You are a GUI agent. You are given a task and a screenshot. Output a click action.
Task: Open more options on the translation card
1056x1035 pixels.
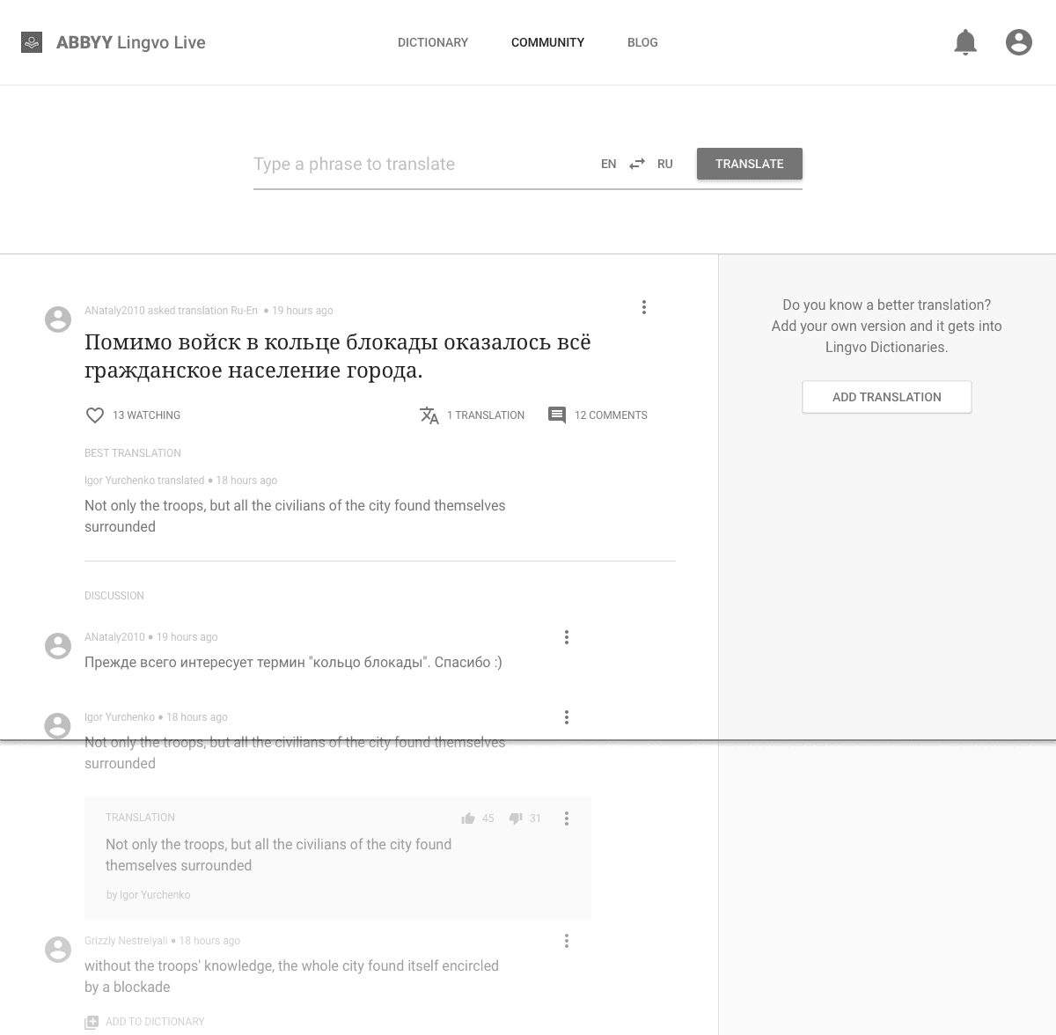point(567,818)
